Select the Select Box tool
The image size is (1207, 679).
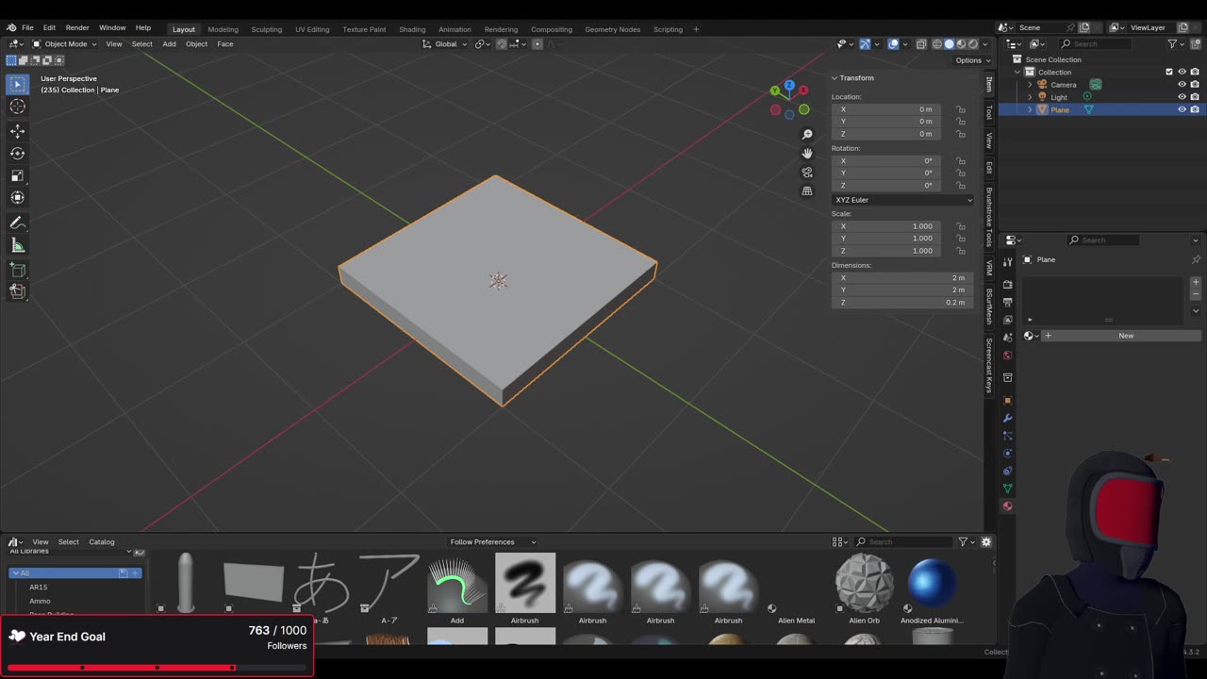tap(17, 84)
